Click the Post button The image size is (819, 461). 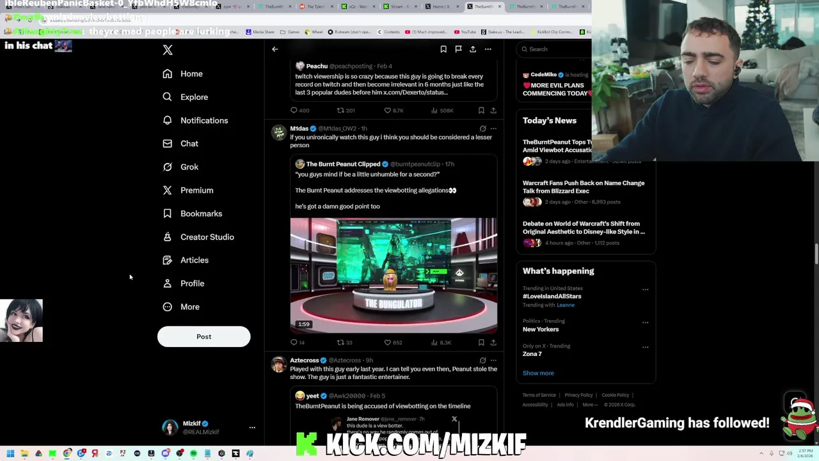[203, 337]
